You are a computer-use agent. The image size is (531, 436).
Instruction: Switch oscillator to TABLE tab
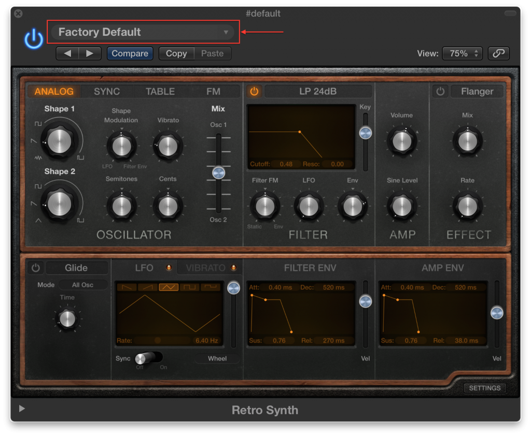160,91
